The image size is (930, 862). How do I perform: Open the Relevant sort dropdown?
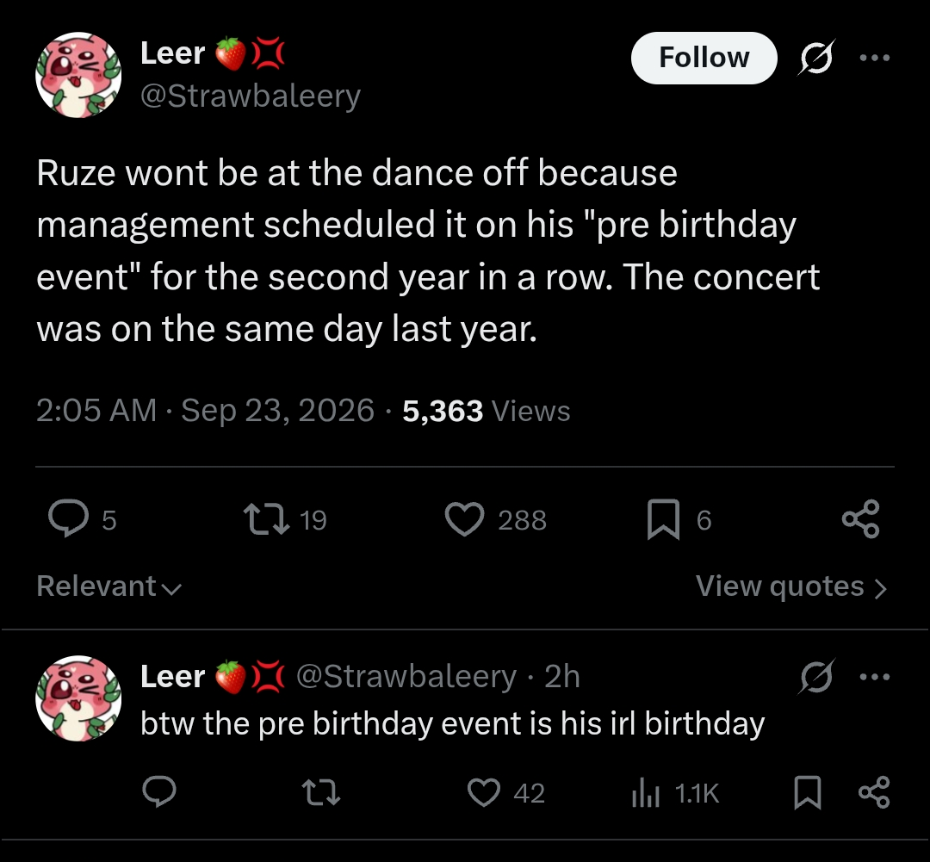tap(109, 586)
